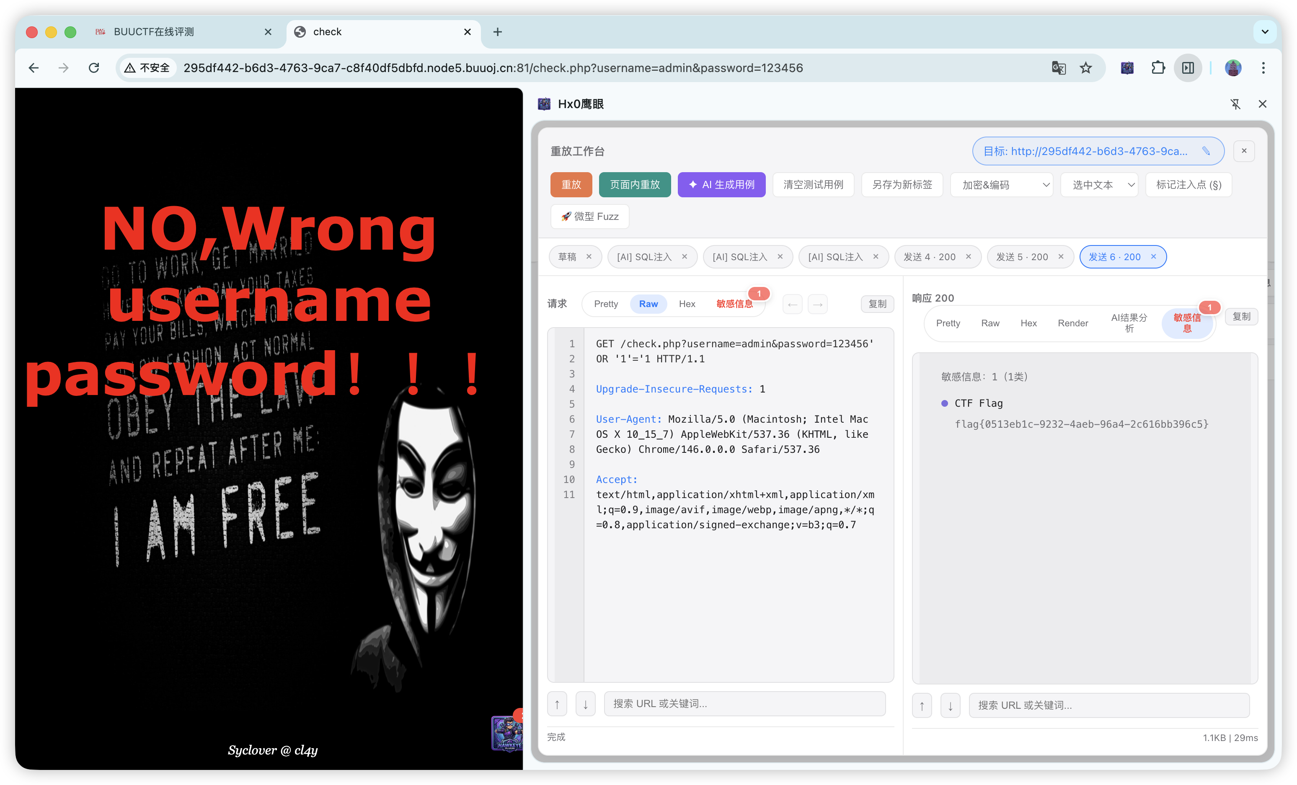Toggle the browser side panel icon

1188,68
